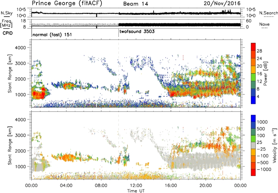Click the 'Beam 14' label
Viewport: 278px width, 193px height.
pyautogui.click(x=136, y=4)
